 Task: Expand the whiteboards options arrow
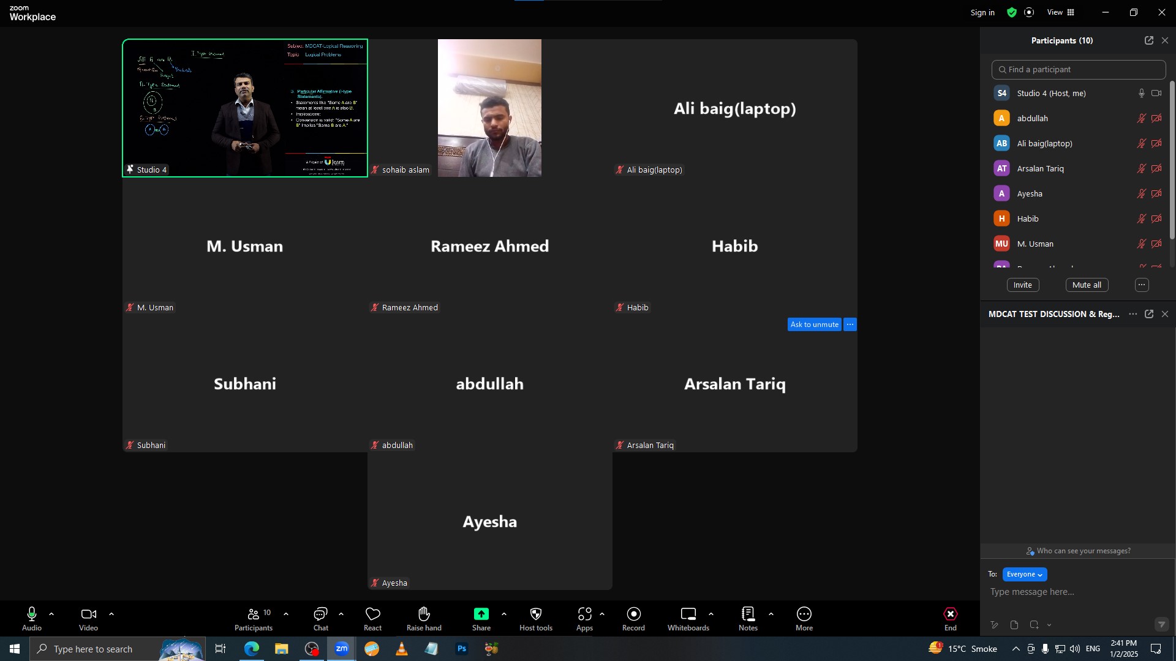pyautogui.click(x=711, y=614)
